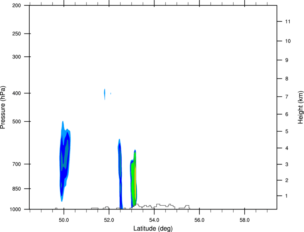Click the 850 hPa tick label
Viewport: 304px width, 232px height.
(x=16, y=189)
